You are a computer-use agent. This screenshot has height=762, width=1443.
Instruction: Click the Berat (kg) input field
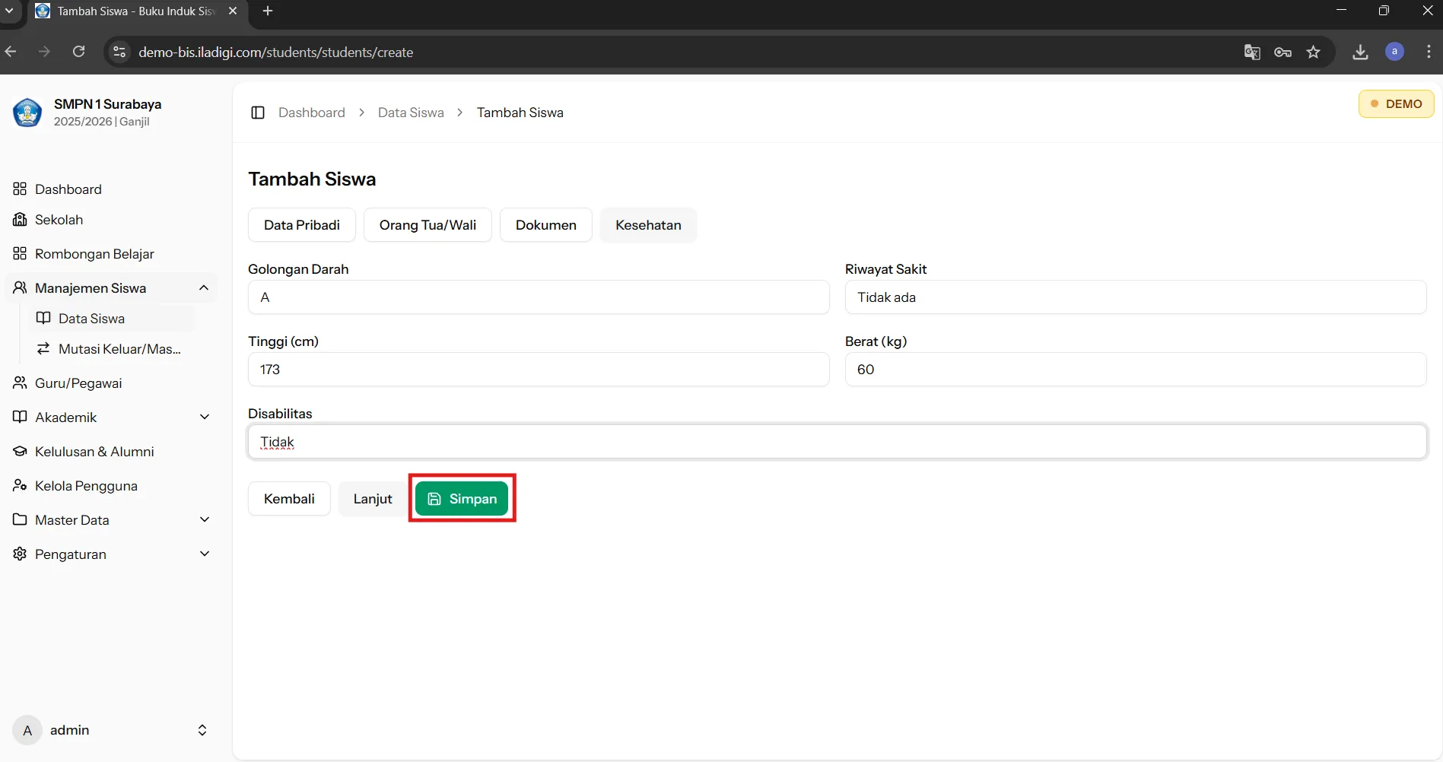click(1136, 370)
